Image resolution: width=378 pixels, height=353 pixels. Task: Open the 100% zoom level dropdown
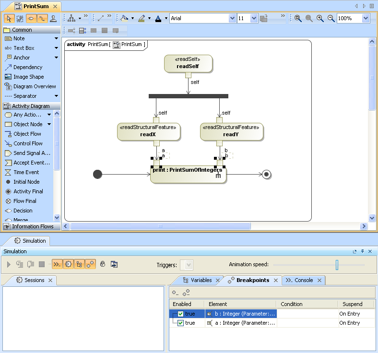point(366,18)
